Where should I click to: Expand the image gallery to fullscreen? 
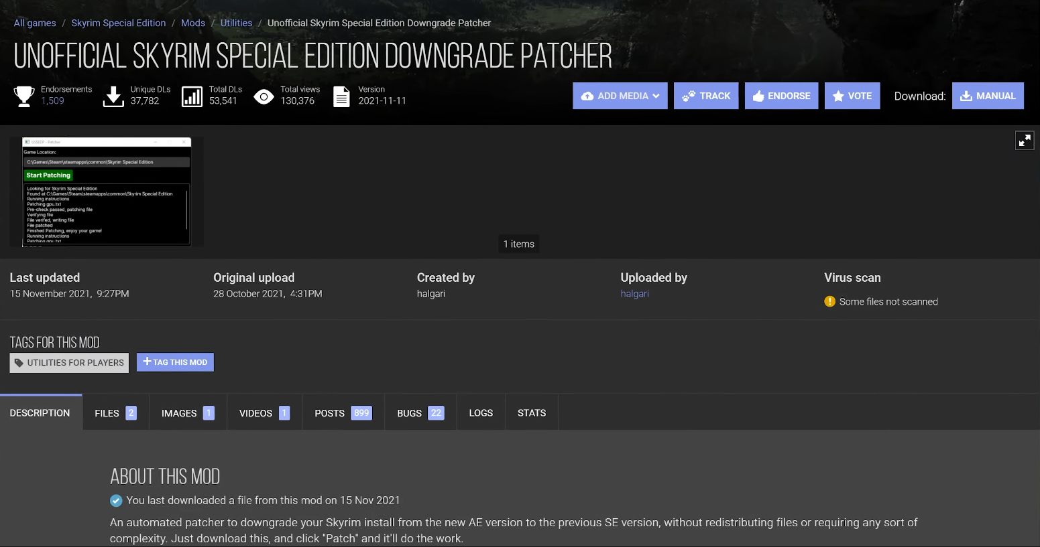coord(1025,141)
